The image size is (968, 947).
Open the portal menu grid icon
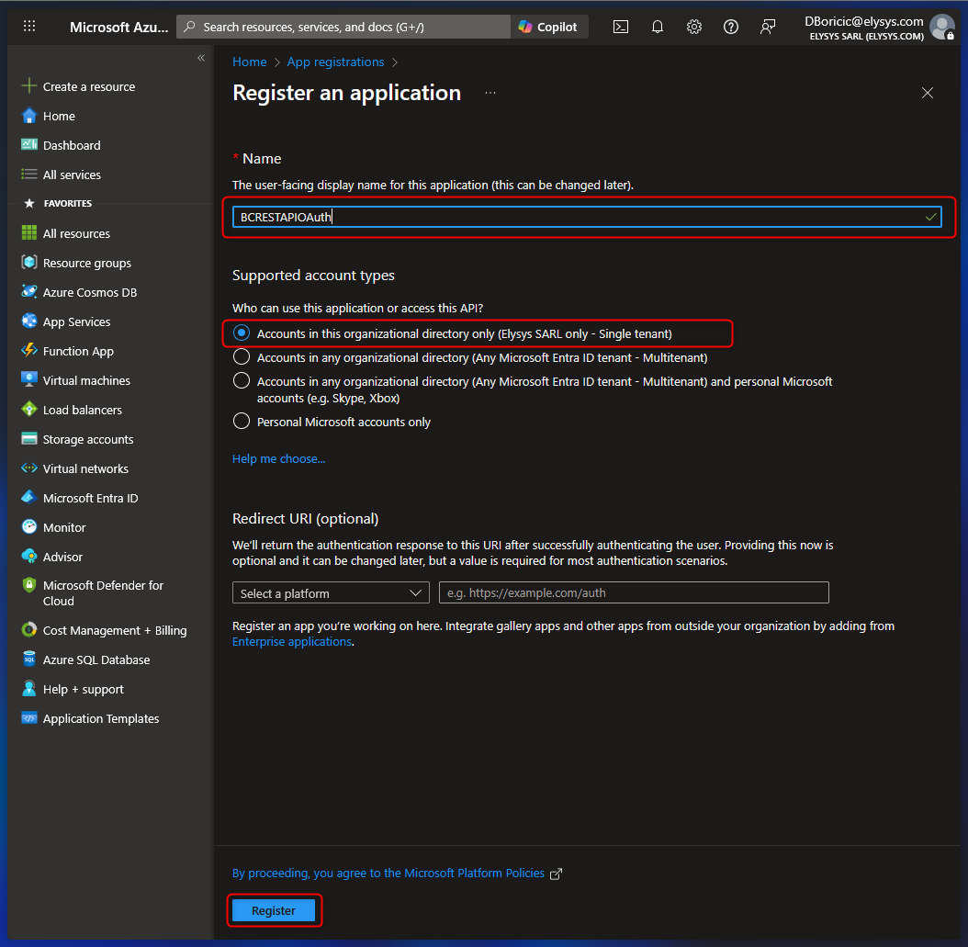29,27
